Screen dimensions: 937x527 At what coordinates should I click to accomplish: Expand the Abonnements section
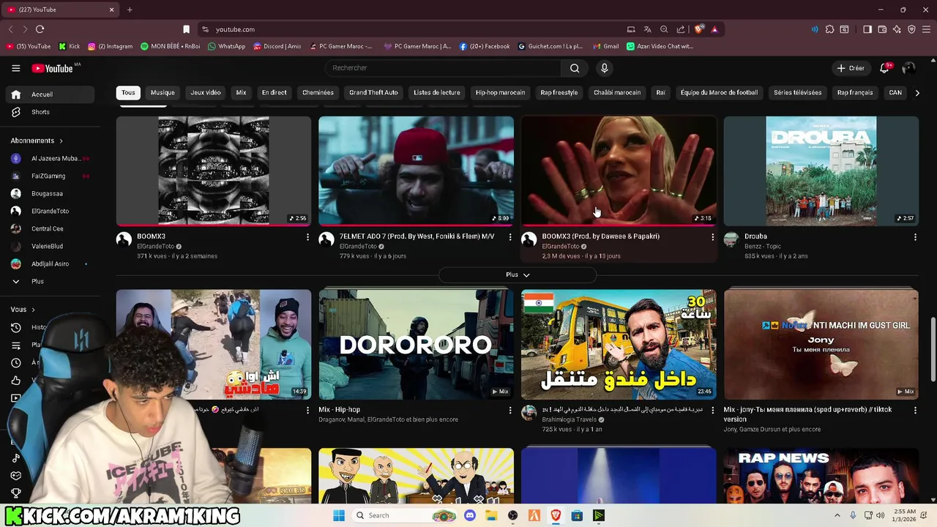click(x=37, y=141)
